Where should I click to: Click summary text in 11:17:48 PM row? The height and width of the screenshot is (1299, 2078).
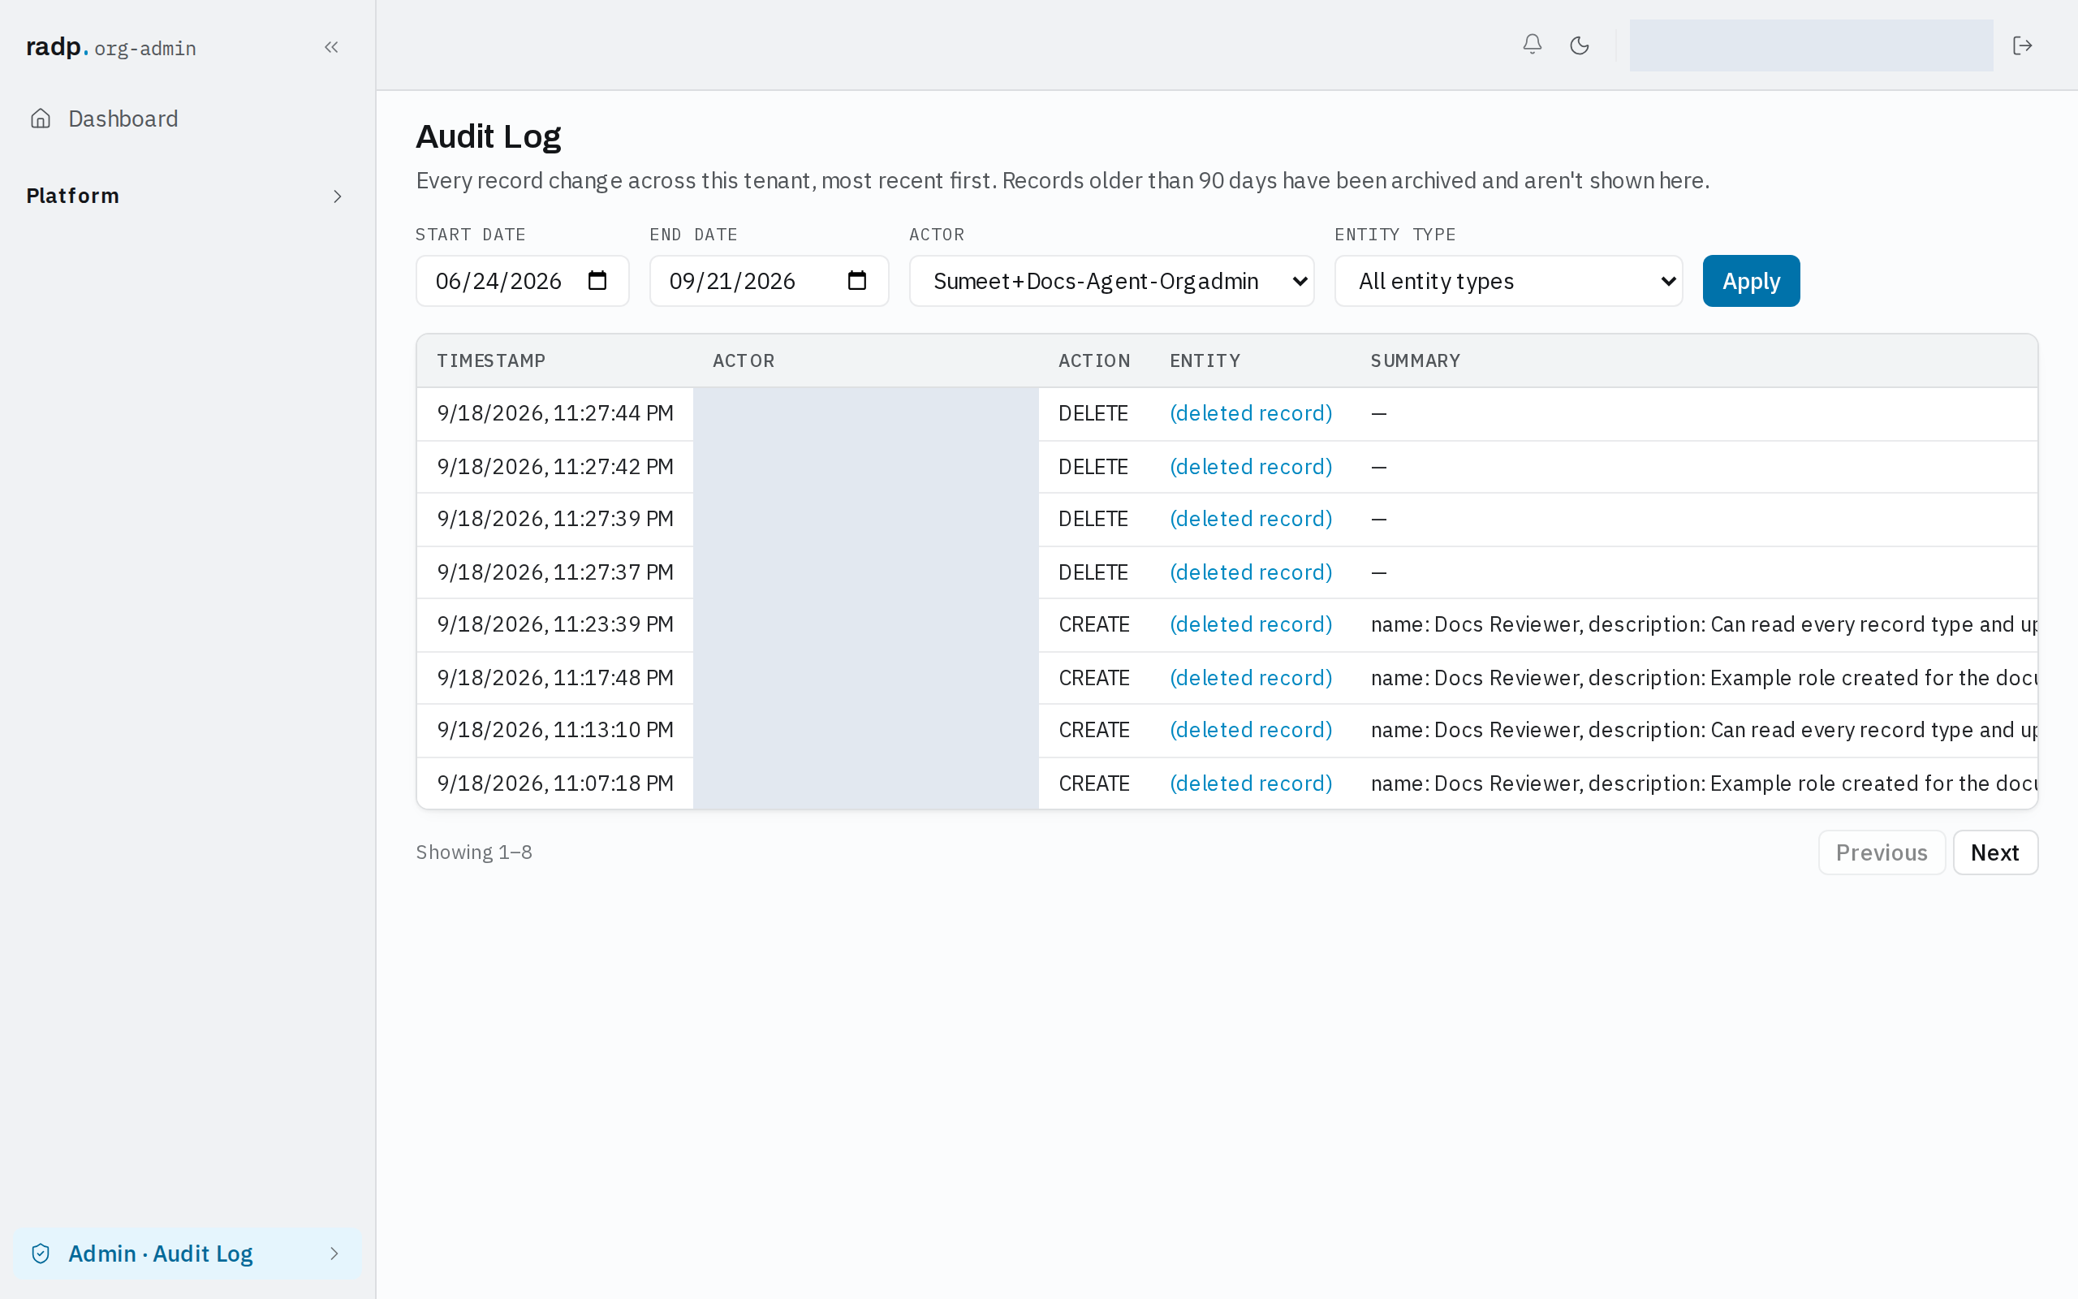(x=1704, y=678)
